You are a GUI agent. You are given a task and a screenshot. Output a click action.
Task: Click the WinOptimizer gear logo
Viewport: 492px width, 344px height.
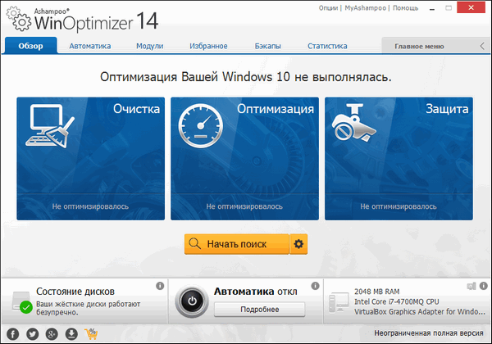click(x=19, y=20)
